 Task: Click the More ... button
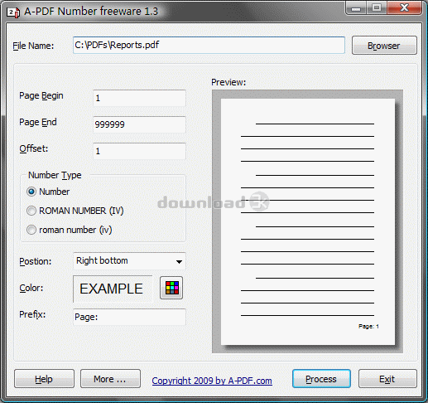pos(110,379)
